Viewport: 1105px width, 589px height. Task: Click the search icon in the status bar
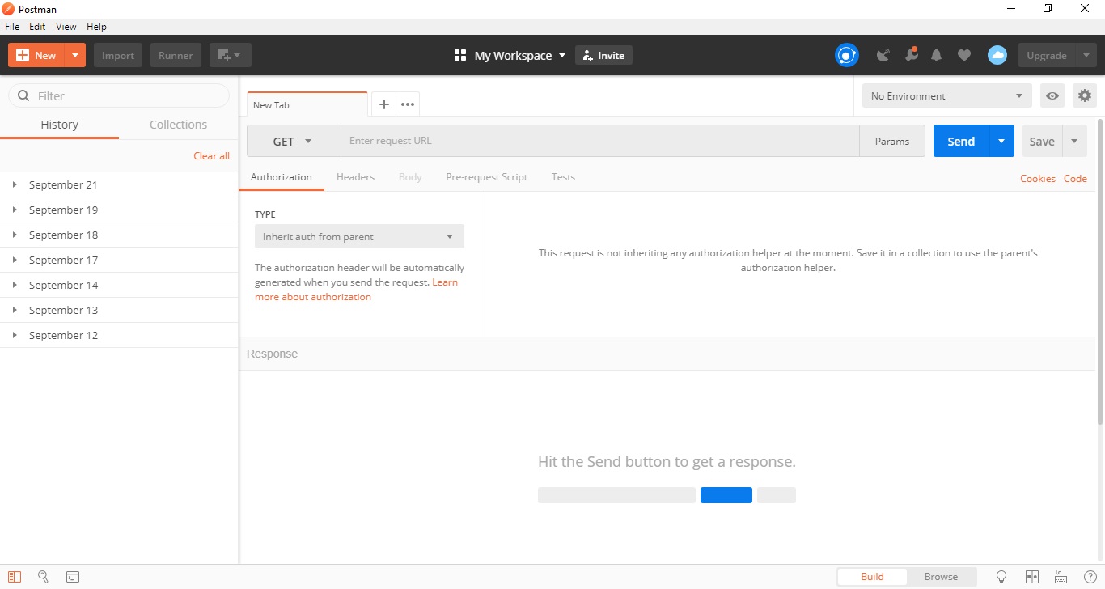click(44, 576)
